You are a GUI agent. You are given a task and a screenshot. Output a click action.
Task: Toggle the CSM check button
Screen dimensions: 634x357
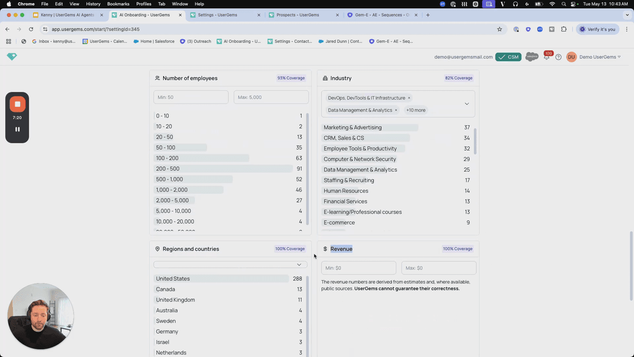(x=508, y=57)
